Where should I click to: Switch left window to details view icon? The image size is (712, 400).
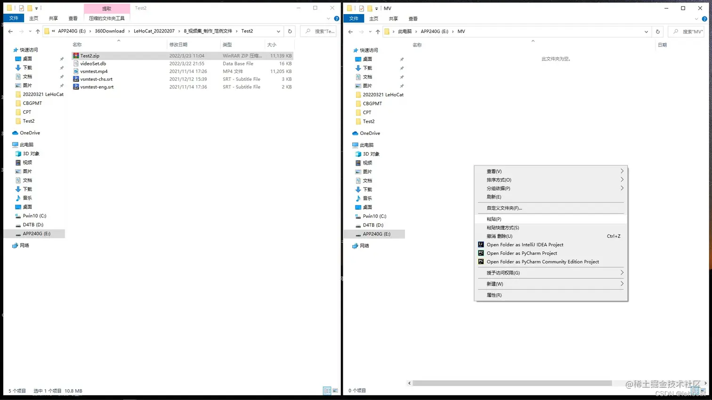[327, 391]
